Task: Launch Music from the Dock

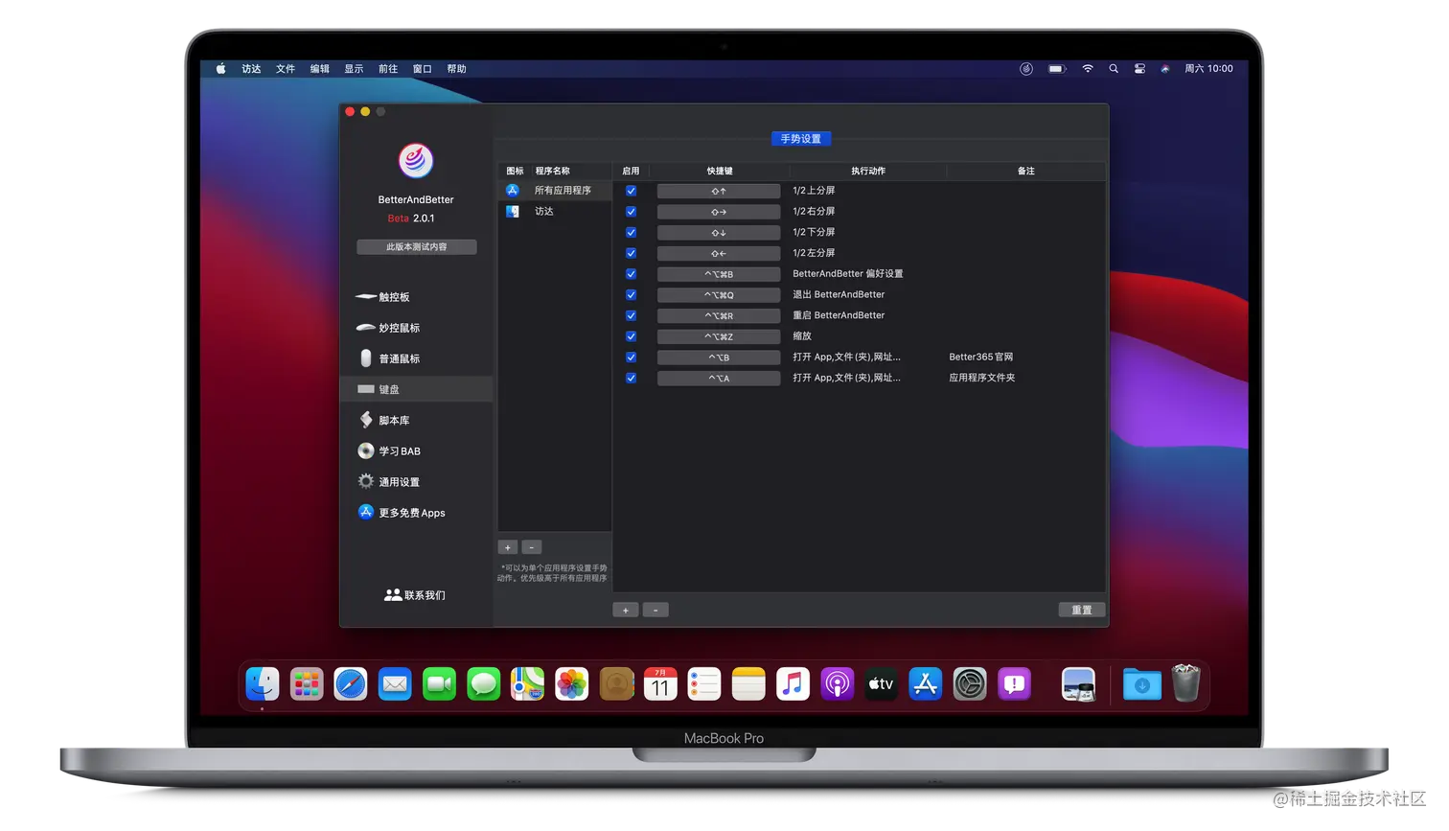Action: 793,684
